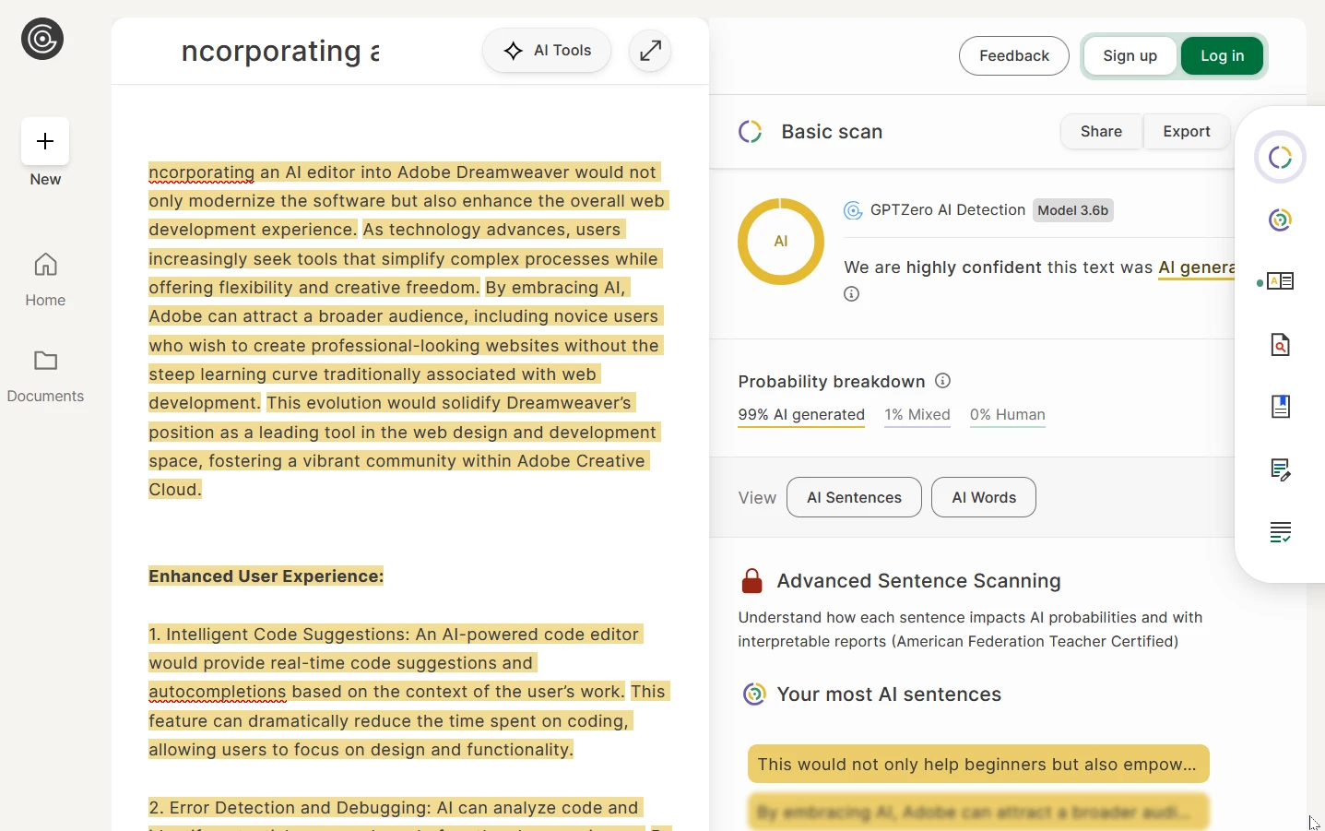
Task: Click the 'Enhanced User Experience:' heading
Action: point(266,576)
